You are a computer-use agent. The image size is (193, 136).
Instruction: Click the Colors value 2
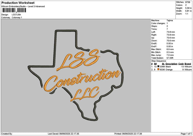[186, 5]
